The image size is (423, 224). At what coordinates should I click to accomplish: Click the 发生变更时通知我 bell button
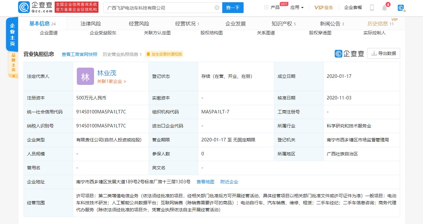pyautogui.click(x=164, y=54)
